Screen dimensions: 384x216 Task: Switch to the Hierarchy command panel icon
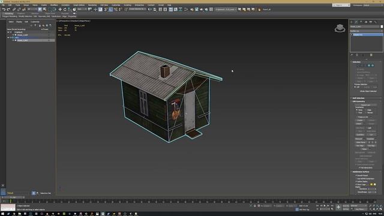[x=361, y=22]
